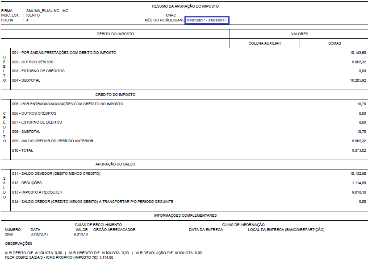Click VLR CRÉDITO DIF. ALÍQUOTA: 0,00 text

point(99,253)
